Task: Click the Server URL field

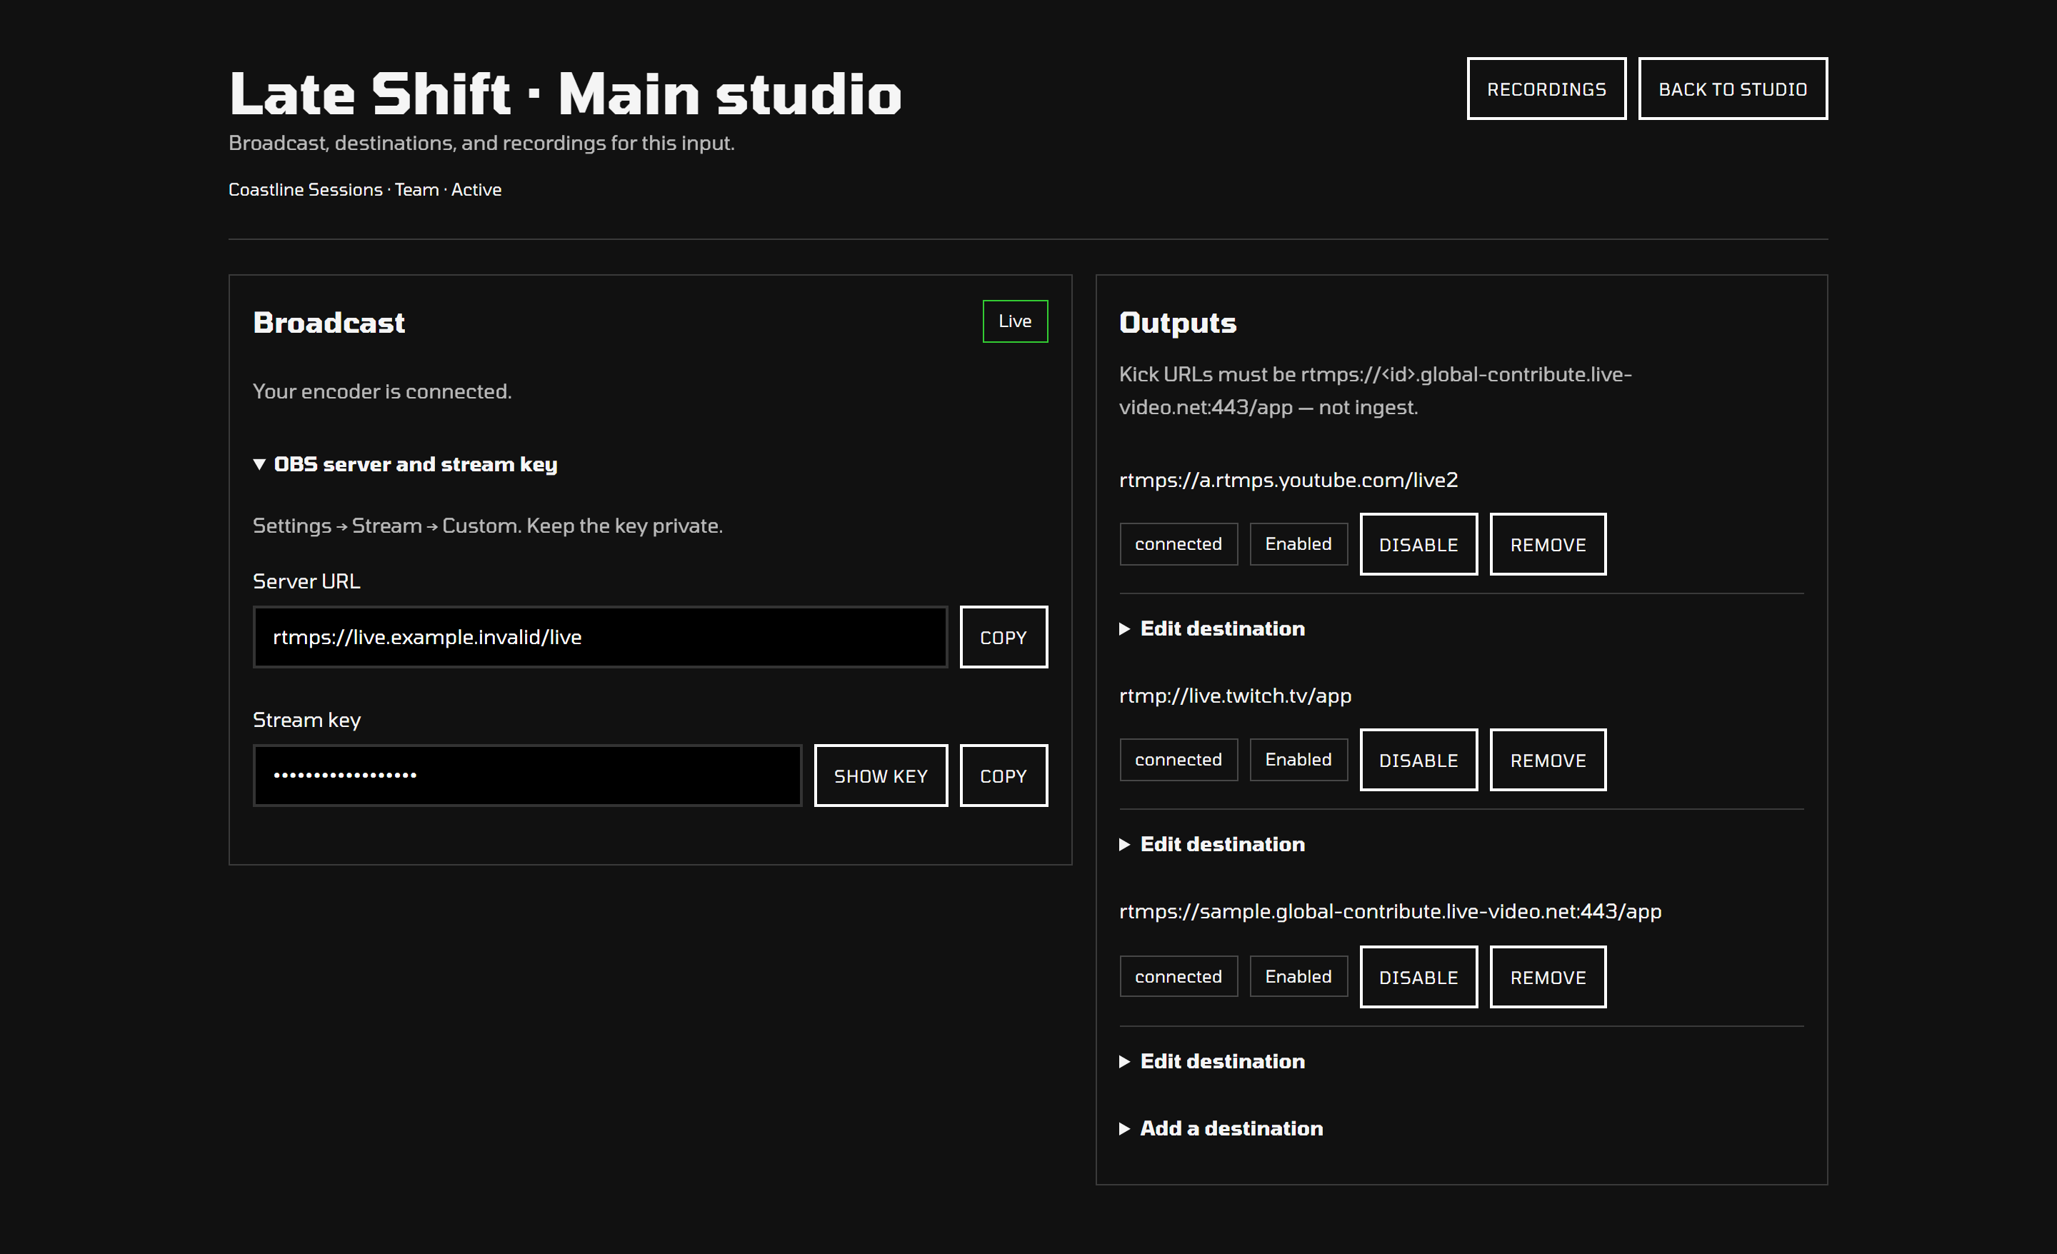Action: point(600,637)
